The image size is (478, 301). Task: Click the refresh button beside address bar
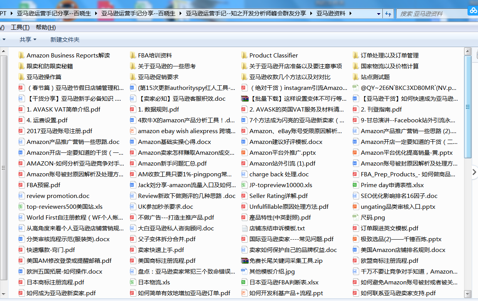point(388,13)
